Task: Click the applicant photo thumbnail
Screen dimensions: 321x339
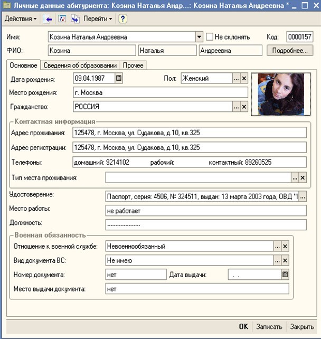Action: [x=278, y=93]
